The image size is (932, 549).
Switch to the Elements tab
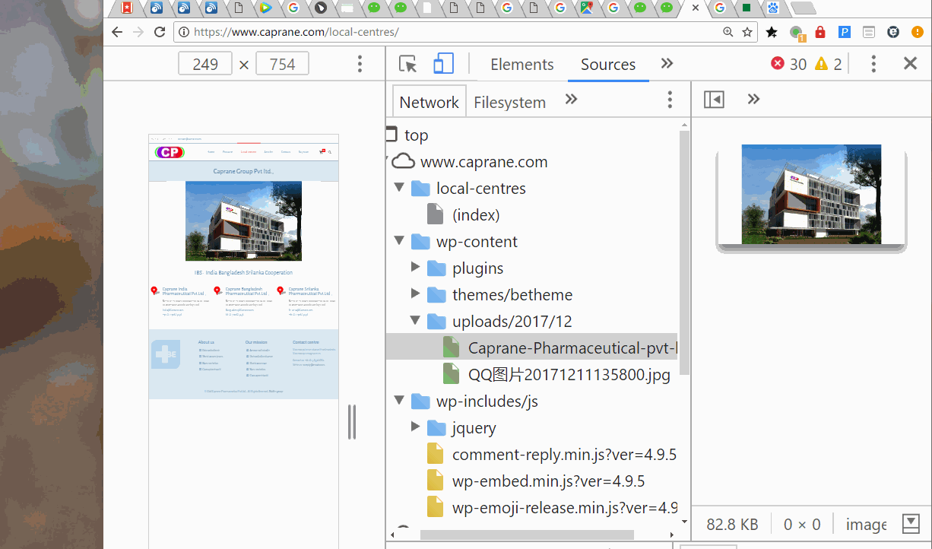pyautogui.click(x=521, y=65)
